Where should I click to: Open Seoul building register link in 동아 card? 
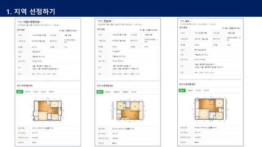[232, 28]
